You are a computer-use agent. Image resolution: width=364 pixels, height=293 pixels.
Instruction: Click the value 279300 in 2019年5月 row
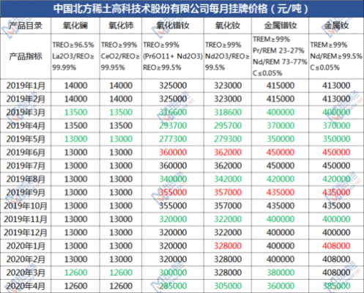(228, 139)
